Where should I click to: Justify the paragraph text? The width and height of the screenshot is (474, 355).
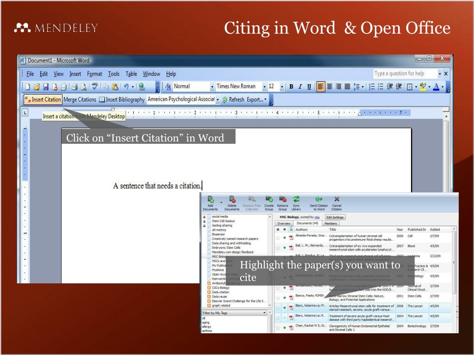coord(347,87)
